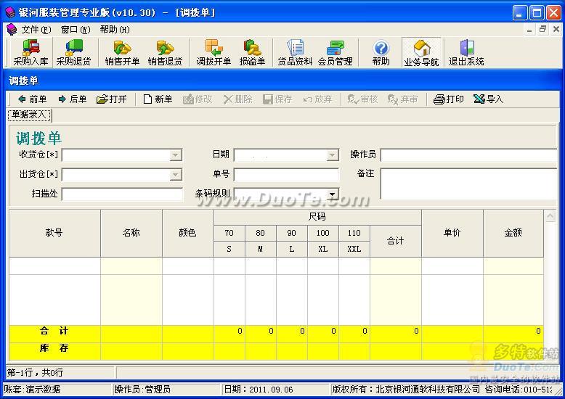Image resolution: width=565 pixels, height=399 pixels.
Task: Click the 打印 print button
Action: click(x=448, y=99)
